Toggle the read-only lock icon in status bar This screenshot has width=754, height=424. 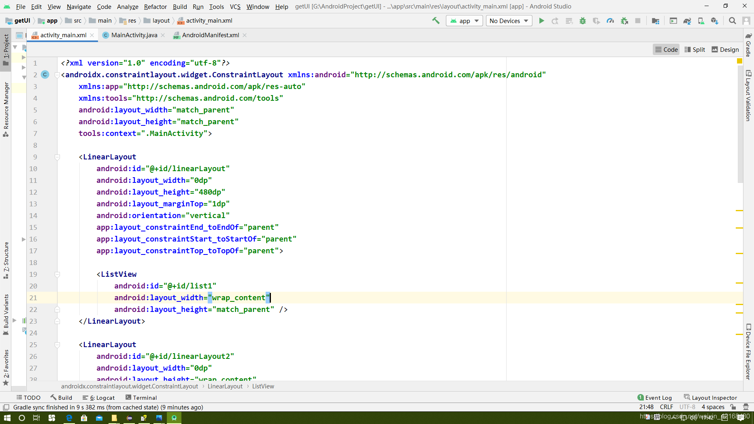click(x=733, y=407)
